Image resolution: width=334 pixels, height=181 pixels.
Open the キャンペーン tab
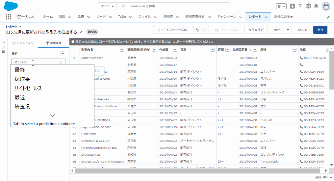coord(226,16)
